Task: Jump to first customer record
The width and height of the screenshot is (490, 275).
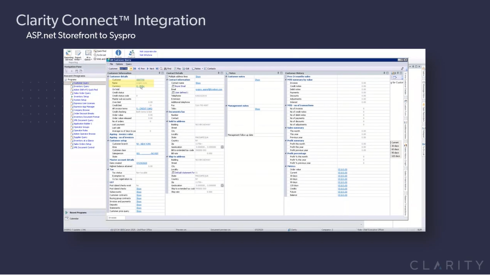Action: click(135, 68)
